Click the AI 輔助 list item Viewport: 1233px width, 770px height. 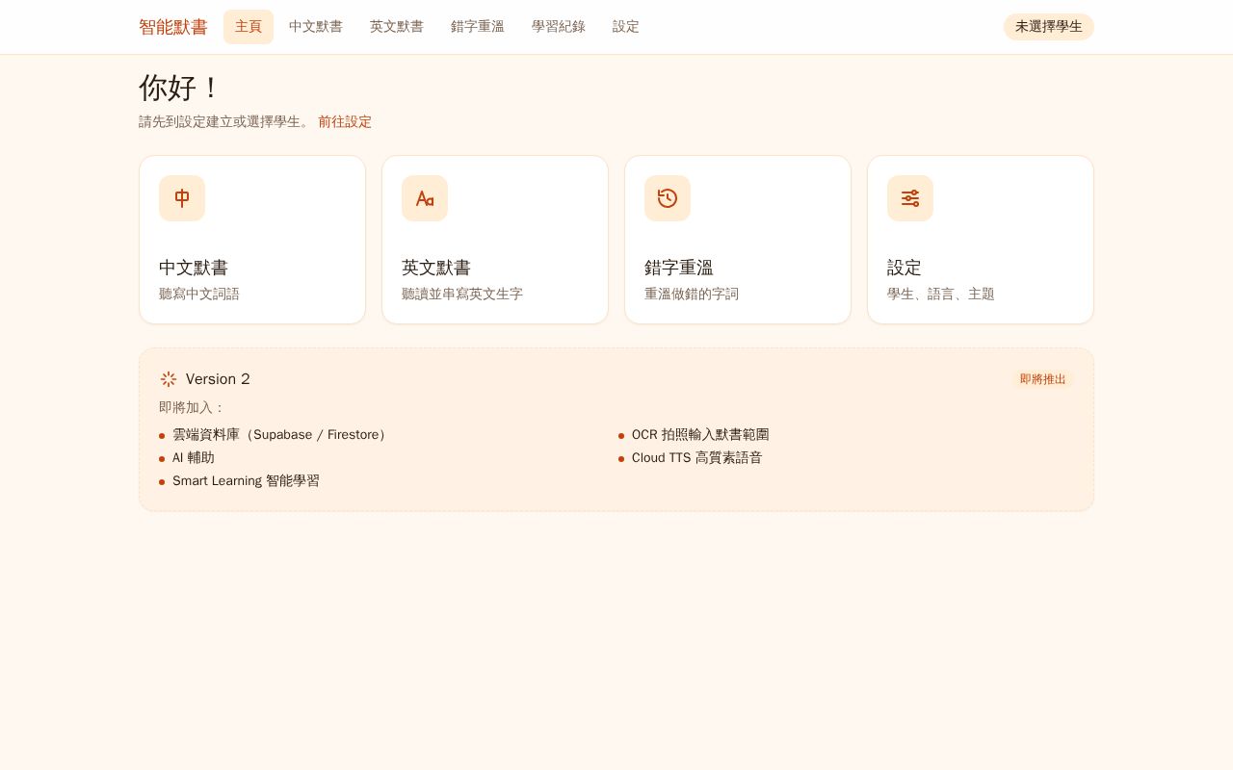(x=194, y=458)
